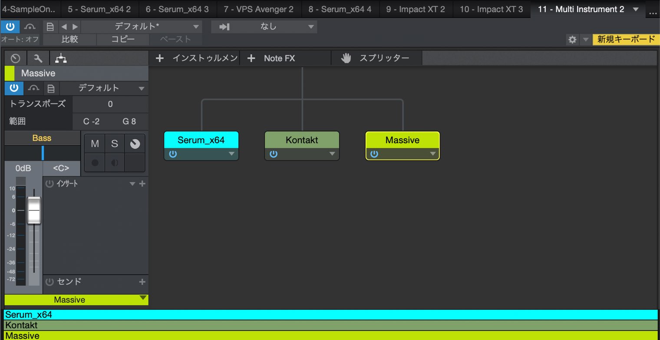The image size is (660, 340).
Task: Switch to 9 - Impact XT 2 tab
Action: click(x=416, y=9)
